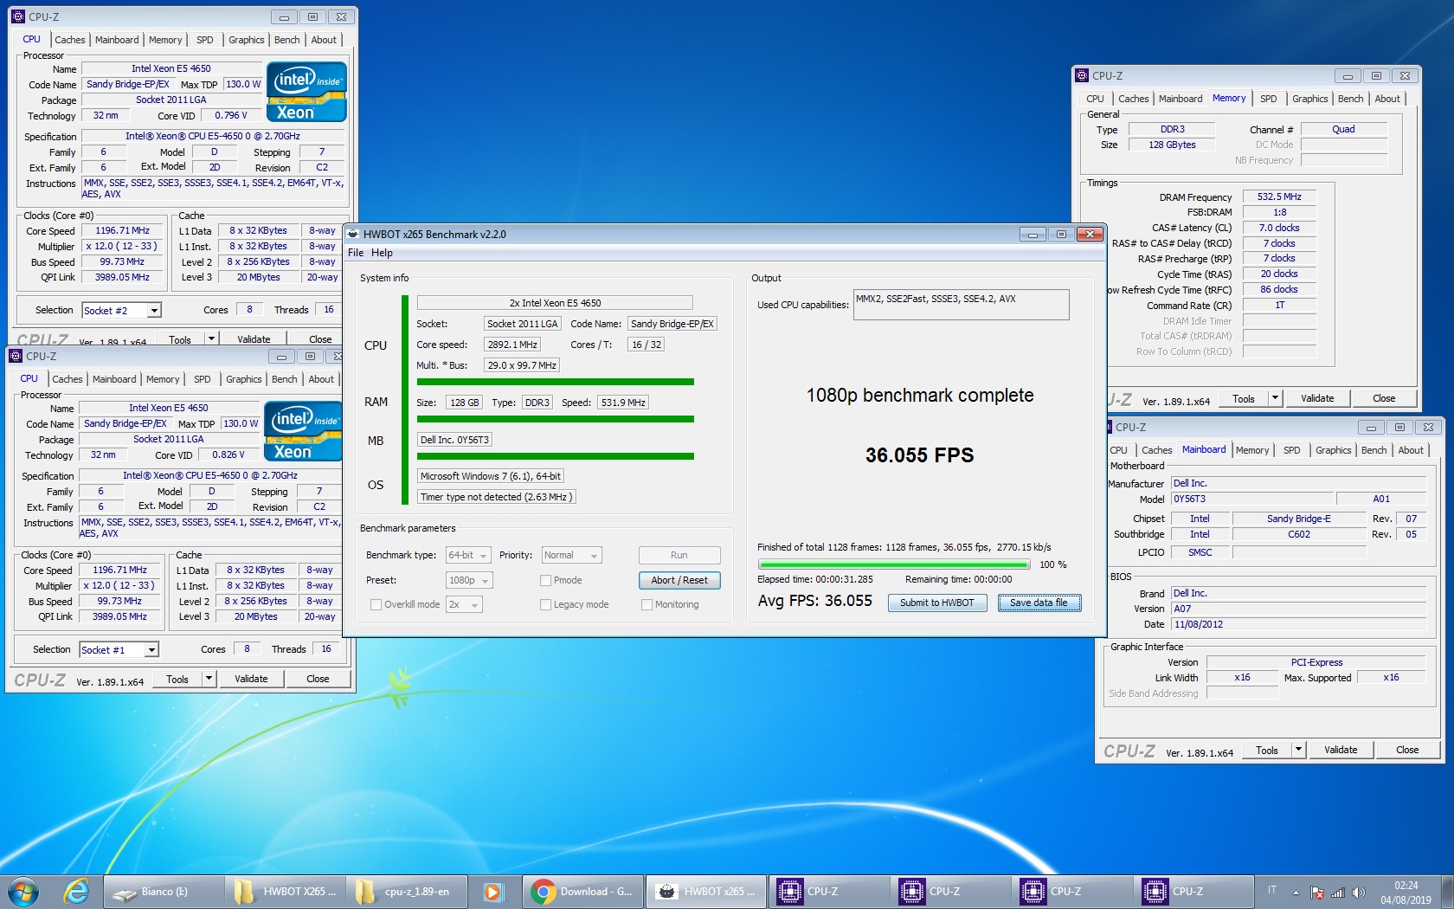
Task: Open the Bianco (I:) drive taskbar item
Action: (x=164, y=891)
